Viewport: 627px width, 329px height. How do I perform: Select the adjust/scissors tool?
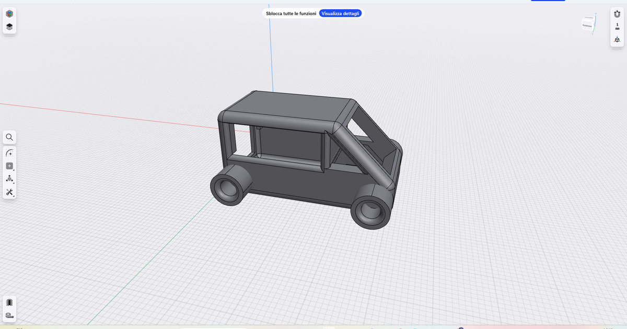click(9, 192)
